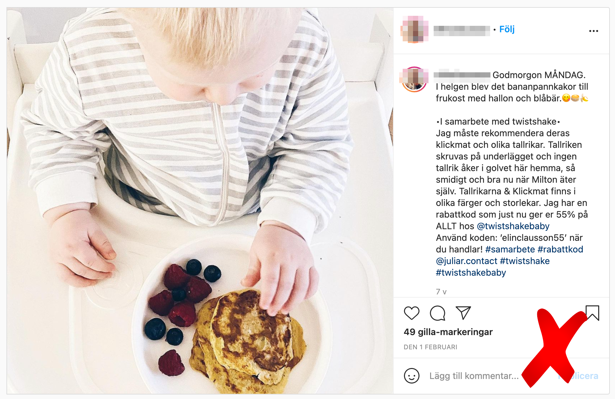Viewport: 615px width, 399px height.
Task: Click the DEN 1 FEBRUARI date link
Action: (430, 347)
